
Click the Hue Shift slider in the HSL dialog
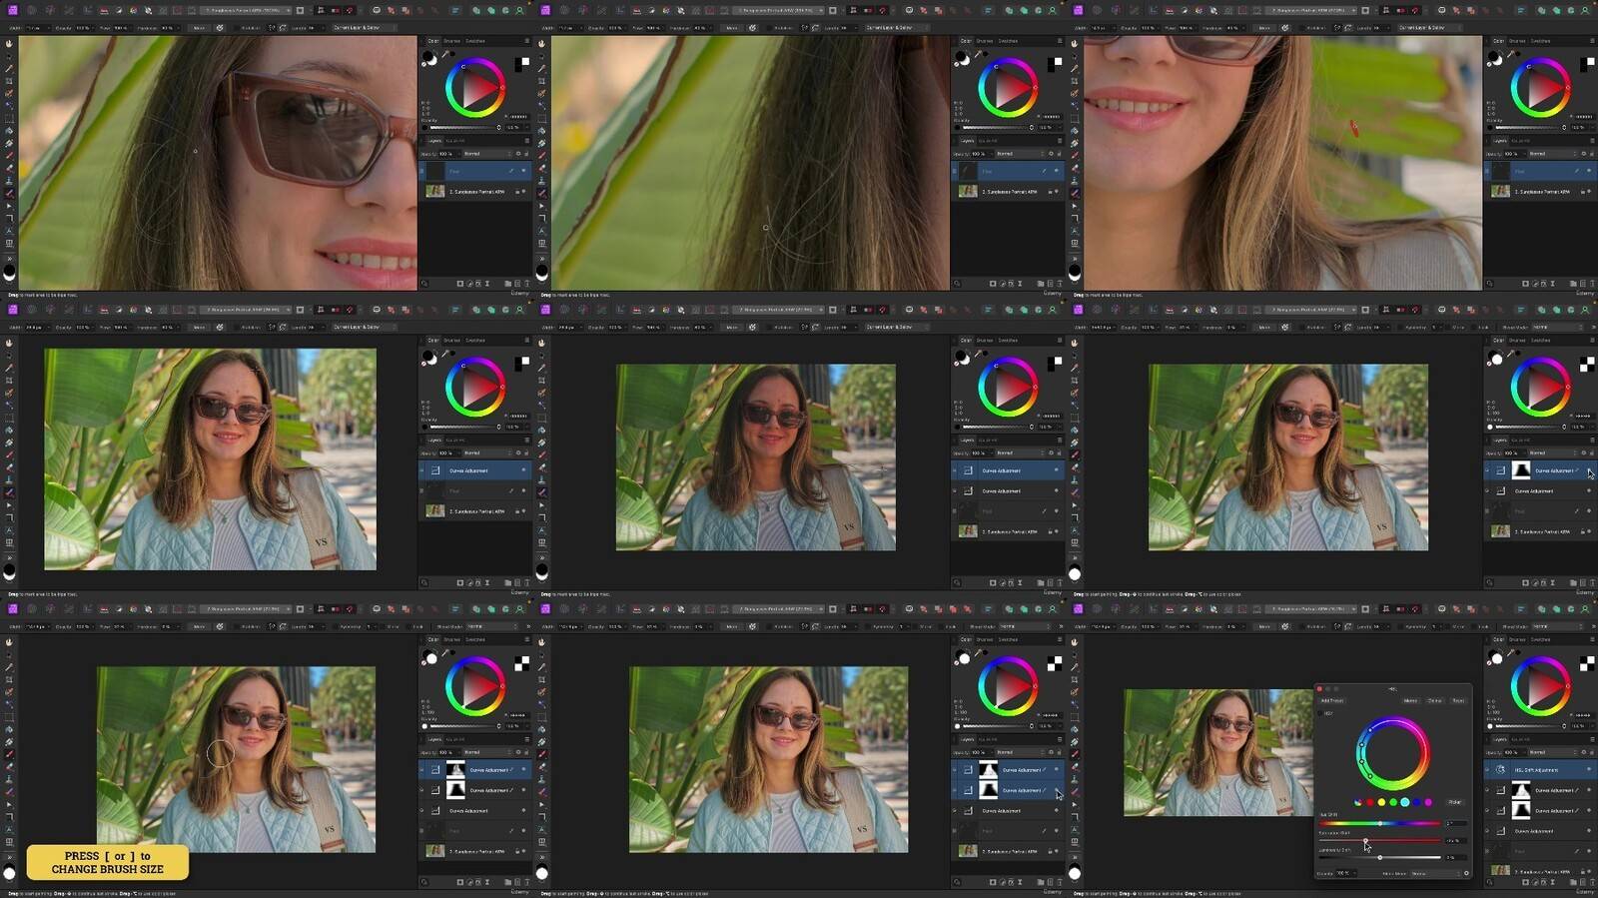point(1379,823)
